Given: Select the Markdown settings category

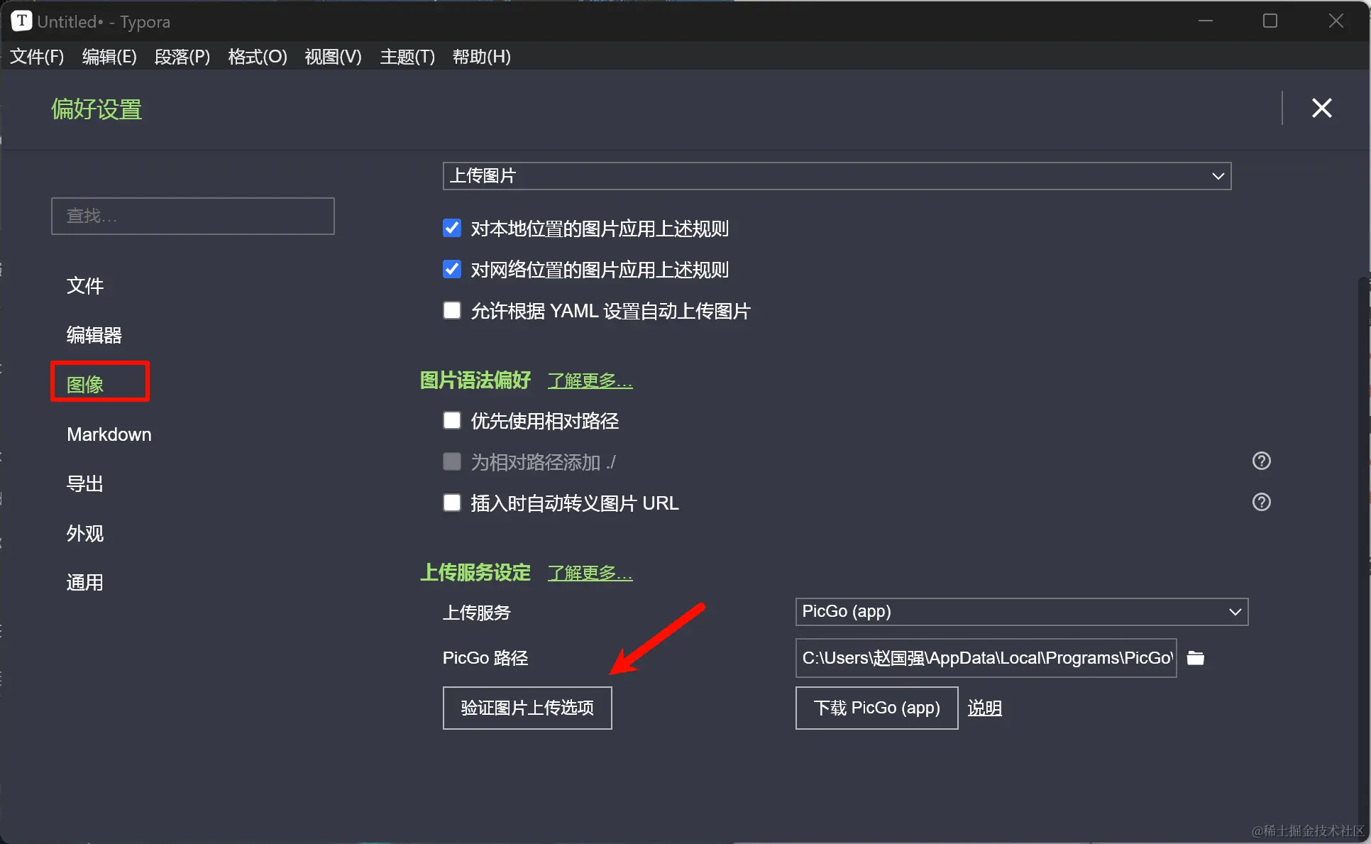Looking at the screenshot, I should click(x=109, y=434).
